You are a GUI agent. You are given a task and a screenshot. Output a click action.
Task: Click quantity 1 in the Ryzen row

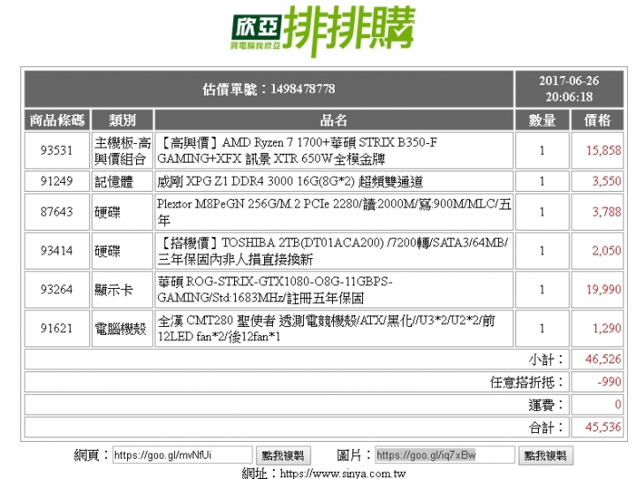pyautogui.click(x=541, y=150)
